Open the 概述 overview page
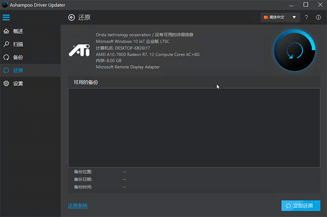This screenshot has width=327, height=217. [30, 31]
